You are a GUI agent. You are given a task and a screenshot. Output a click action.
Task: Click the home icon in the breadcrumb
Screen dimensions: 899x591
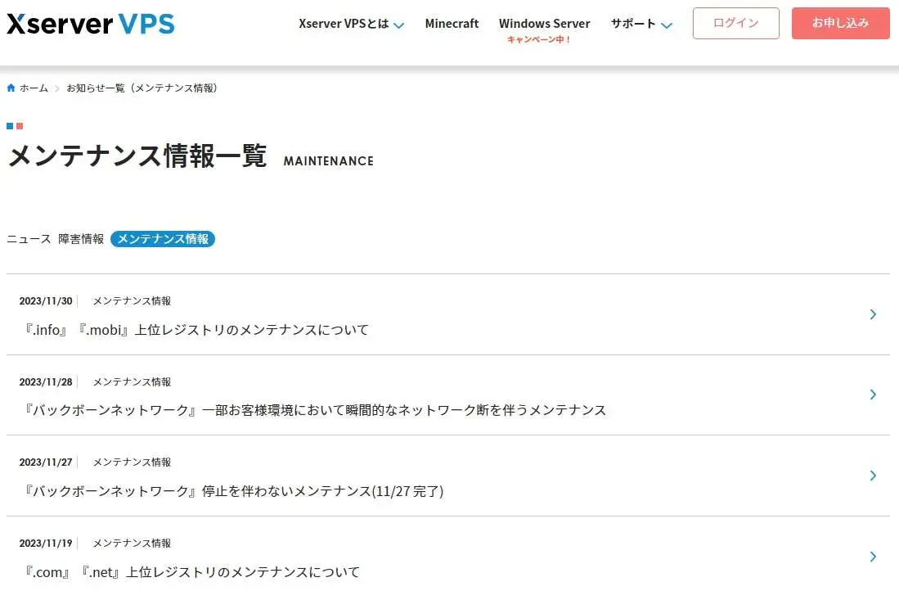click(11, 88)
